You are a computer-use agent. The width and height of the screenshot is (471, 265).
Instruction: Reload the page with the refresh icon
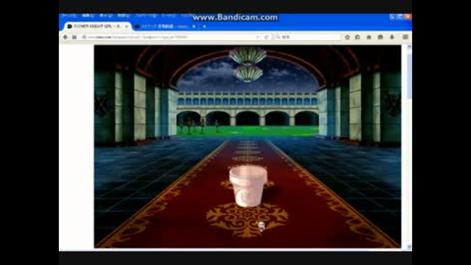pyautogui.click(x=266, y=37)
